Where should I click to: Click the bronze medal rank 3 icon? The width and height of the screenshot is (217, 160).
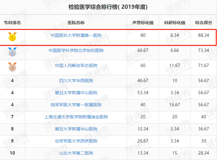coord(12,67)
